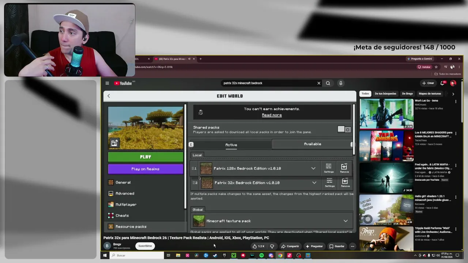Dislike the video with thumbs down
The width and height of the screenshot is (468, 263).
tap(272, 246)
